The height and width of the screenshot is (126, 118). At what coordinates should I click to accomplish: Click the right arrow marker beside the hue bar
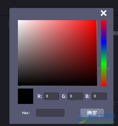108,69
